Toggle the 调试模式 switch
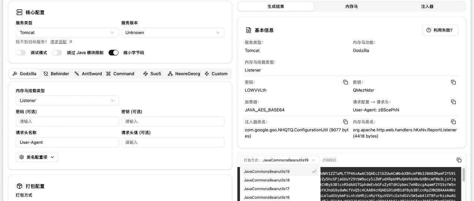This screenshot has width=474, height=201. pos(21,53)
